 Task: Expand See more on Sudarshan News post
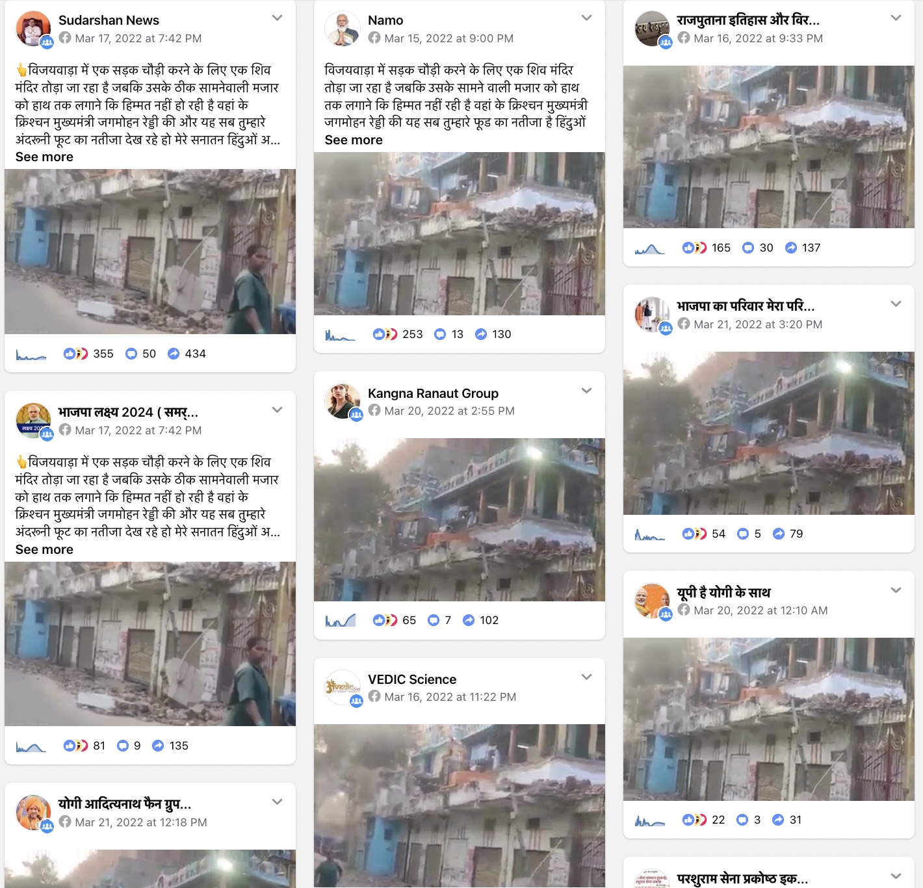pos(44,157)
